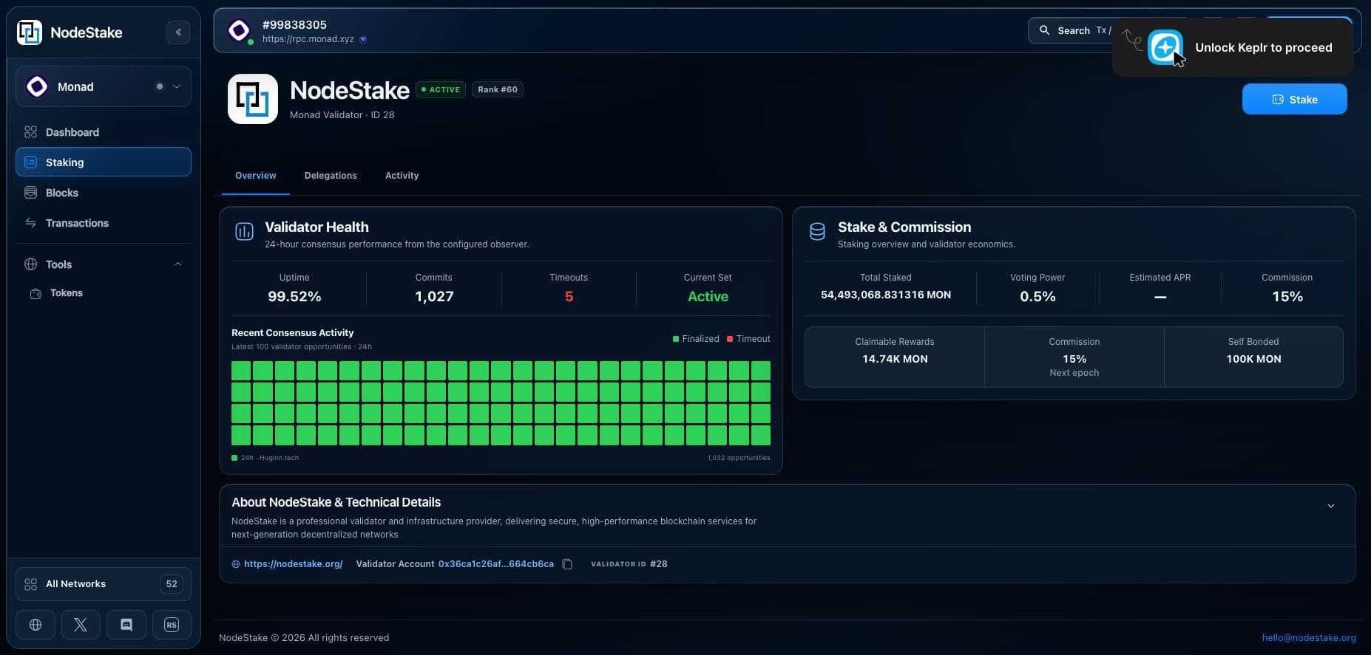1371x655 pixels.
Task: Click the Unlock Keplr to proceed message
Action: (x=1264, y=47)
